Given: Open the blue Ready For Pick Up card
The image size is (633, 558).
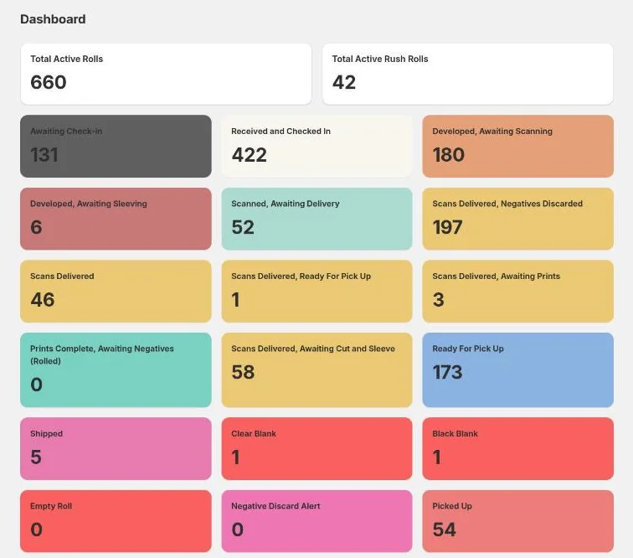Looking at the screenshot, I should [518, 369].
